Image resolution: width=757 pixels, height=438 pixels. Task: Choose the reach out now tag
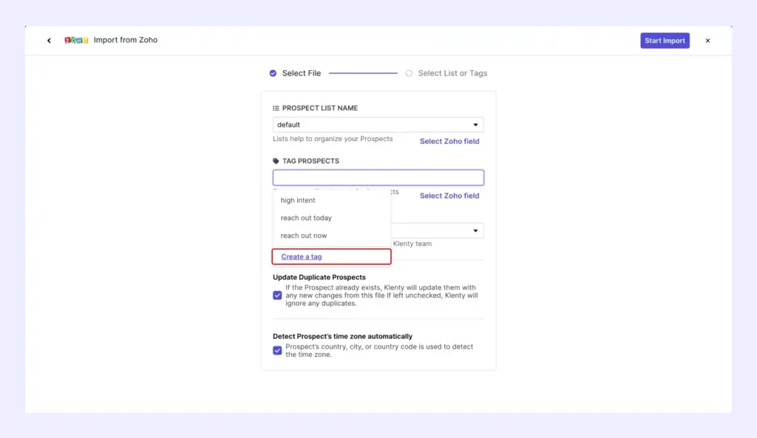tap(304, 236)
